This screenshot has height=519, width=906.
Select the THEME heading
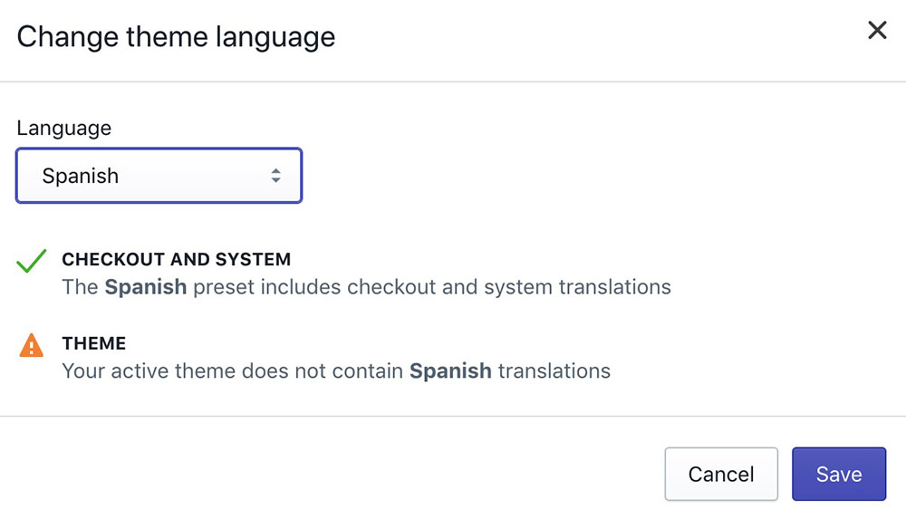93,343
